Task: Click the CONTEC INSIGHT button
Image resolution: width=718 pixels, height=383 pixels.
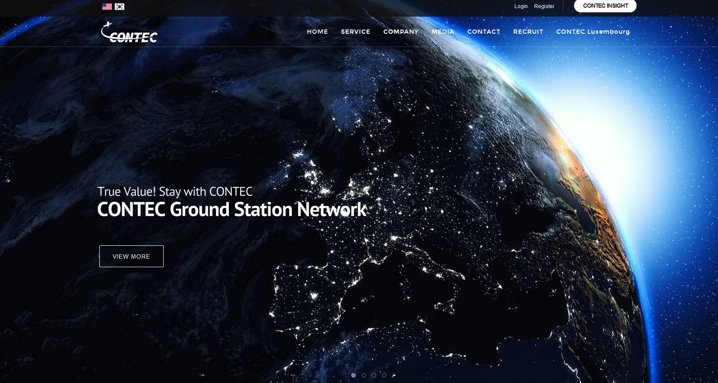Action: click(x=605, y=6)
